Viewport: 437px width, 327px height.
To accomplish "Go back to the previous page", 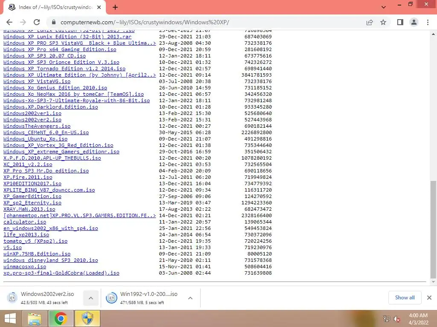I will click(9, 22).
